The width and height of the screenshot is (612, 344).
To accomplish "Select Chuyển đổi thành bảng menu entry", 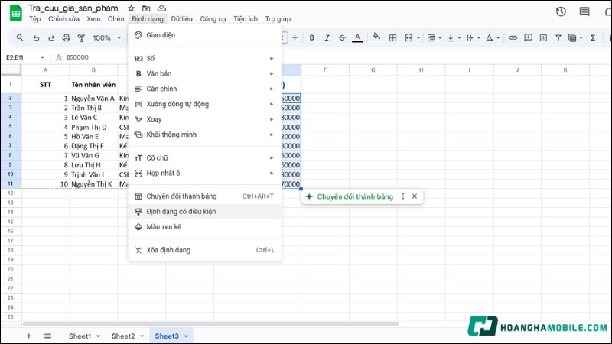I will 204,196.
